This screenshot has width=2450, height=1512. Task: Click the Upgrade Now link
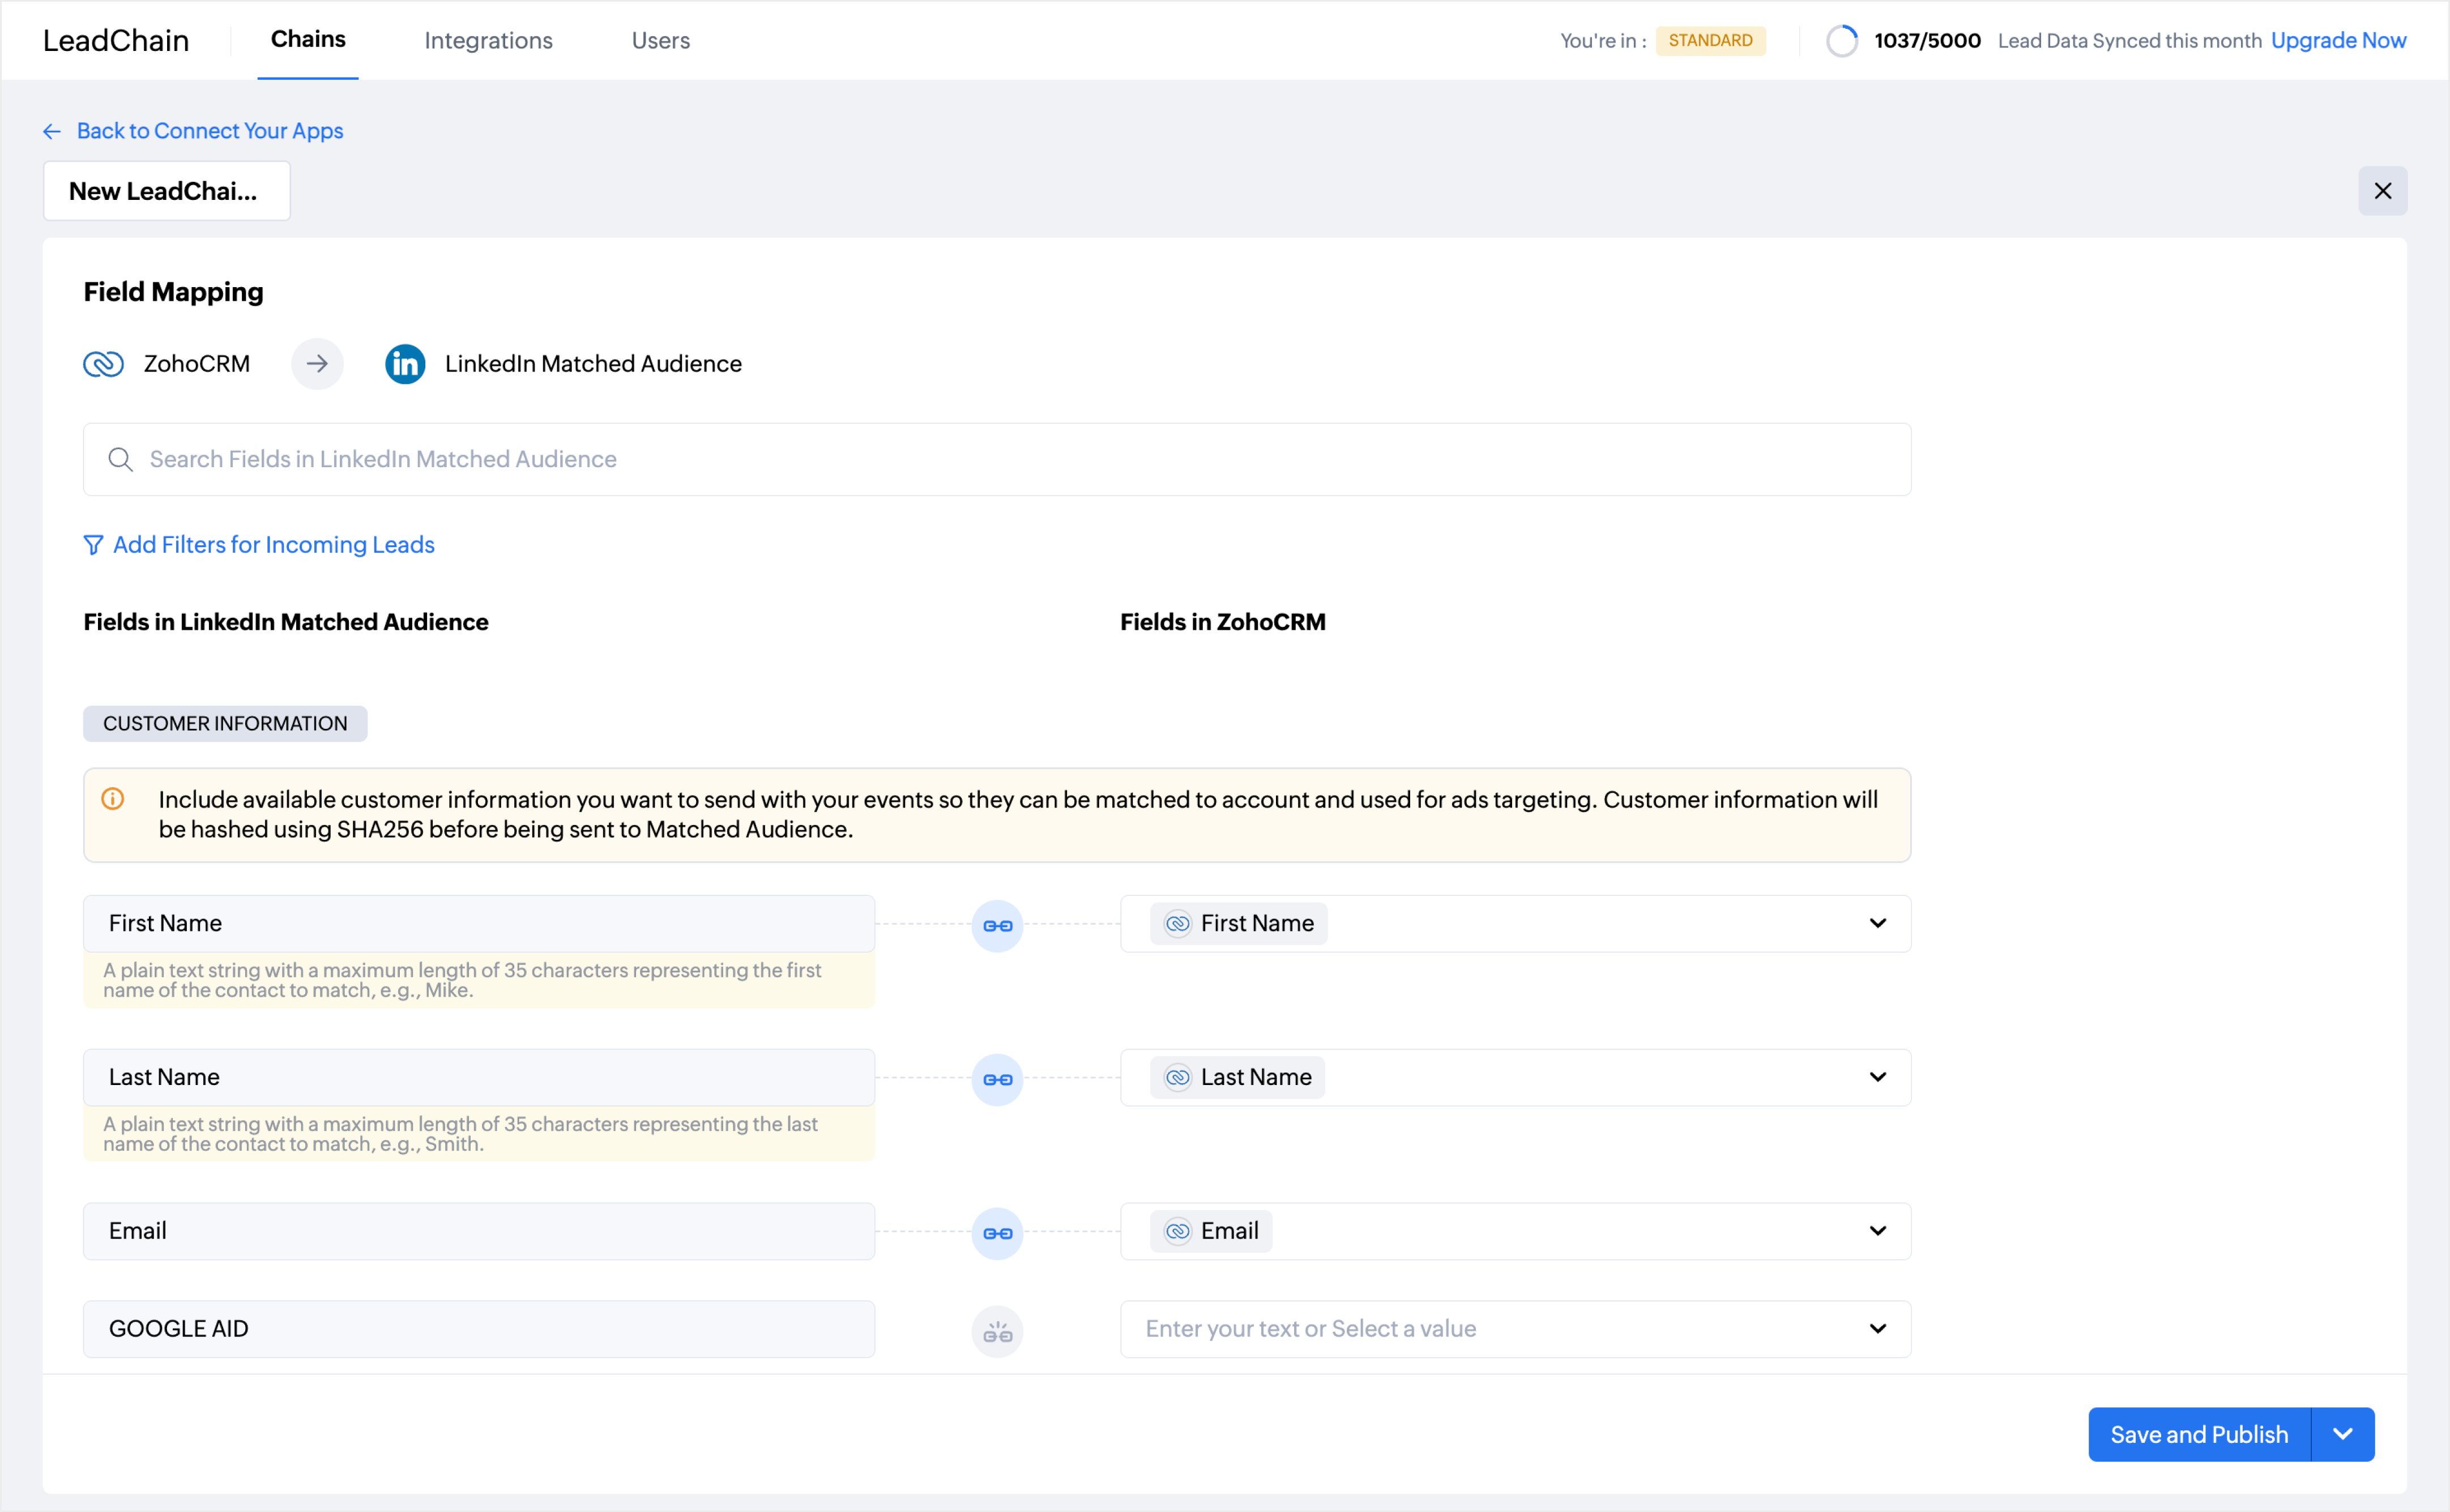(2338, 41)
